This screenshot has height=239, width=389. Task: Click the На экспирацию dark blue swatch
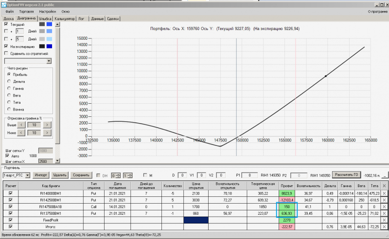(50, 46)
